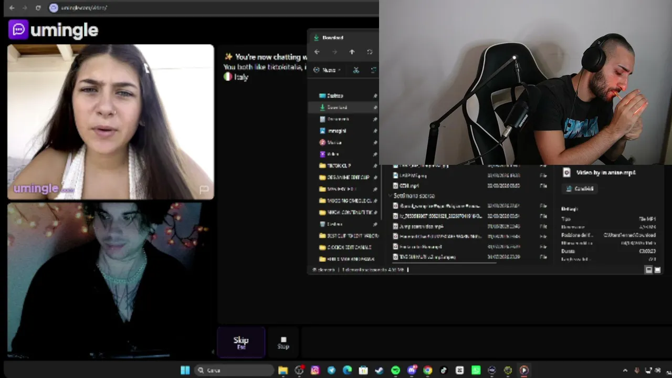Image resolution: width=672 pixels, height=378 pixels.
Task: Navigate back in File Explorer
Action: click(x=317, y=52)
